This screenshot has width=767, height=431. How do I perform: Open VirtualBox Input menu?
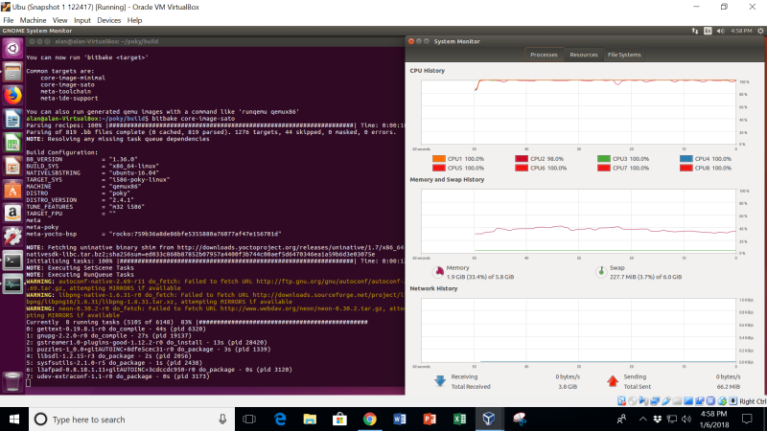(82, 20)
